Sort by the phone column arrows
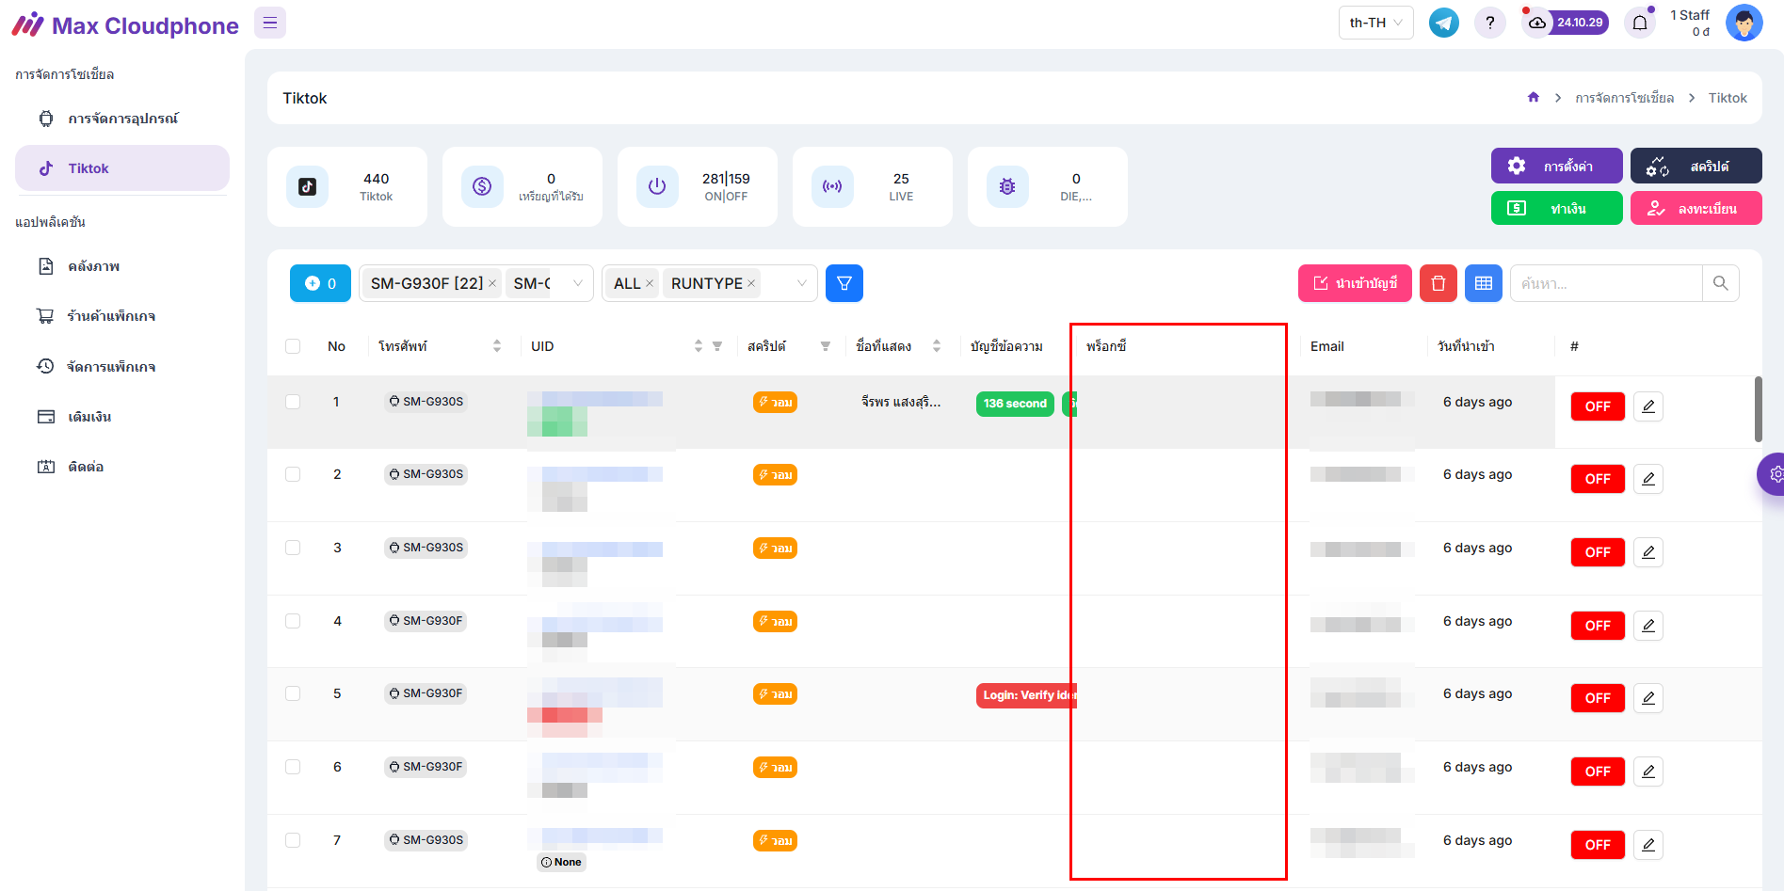Viewport: 1784px width, 891px height. pyautogui.click(x=497, y=346)
